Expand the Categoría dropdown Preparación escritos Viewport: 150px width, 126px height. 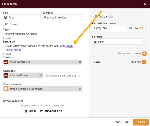coord(63,17)
